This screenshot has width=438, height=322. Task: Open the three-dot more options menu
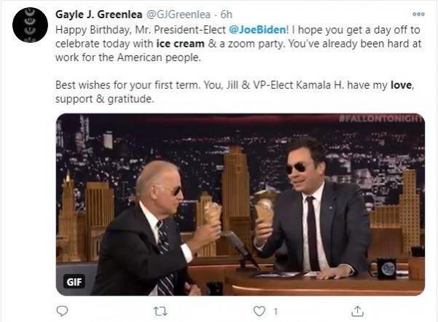click(x=418, y=14)
